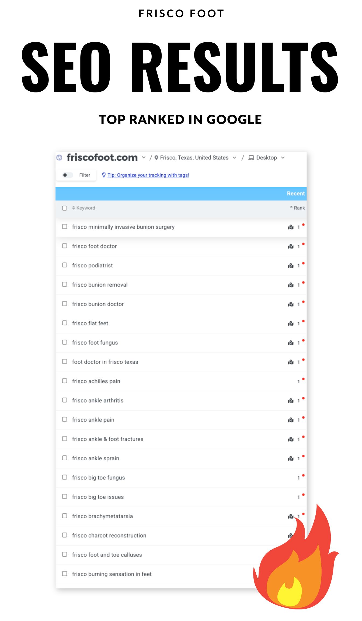The height and width of the screenshot is (621, 362).
Task: Click the lightbulb tip icon
Action: [x=104, y=175]
